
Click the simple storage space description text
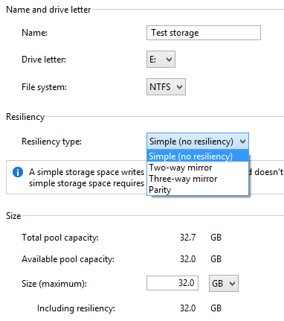pos(86,177)
